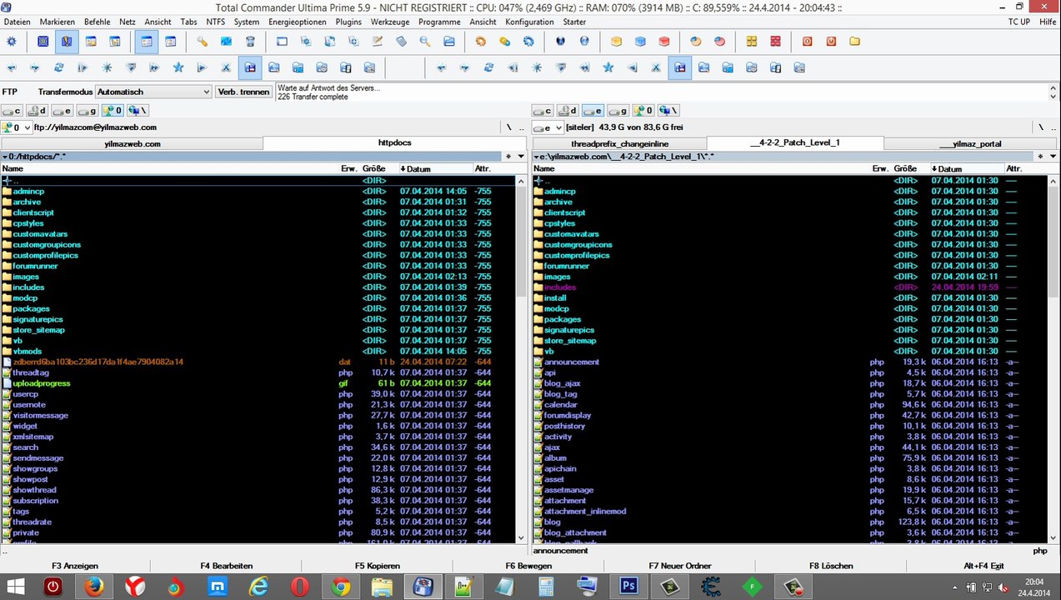This screenshot has width=1061, height=600.
Task: Click right panel scissors cut icon
Action: click(656, 67)
